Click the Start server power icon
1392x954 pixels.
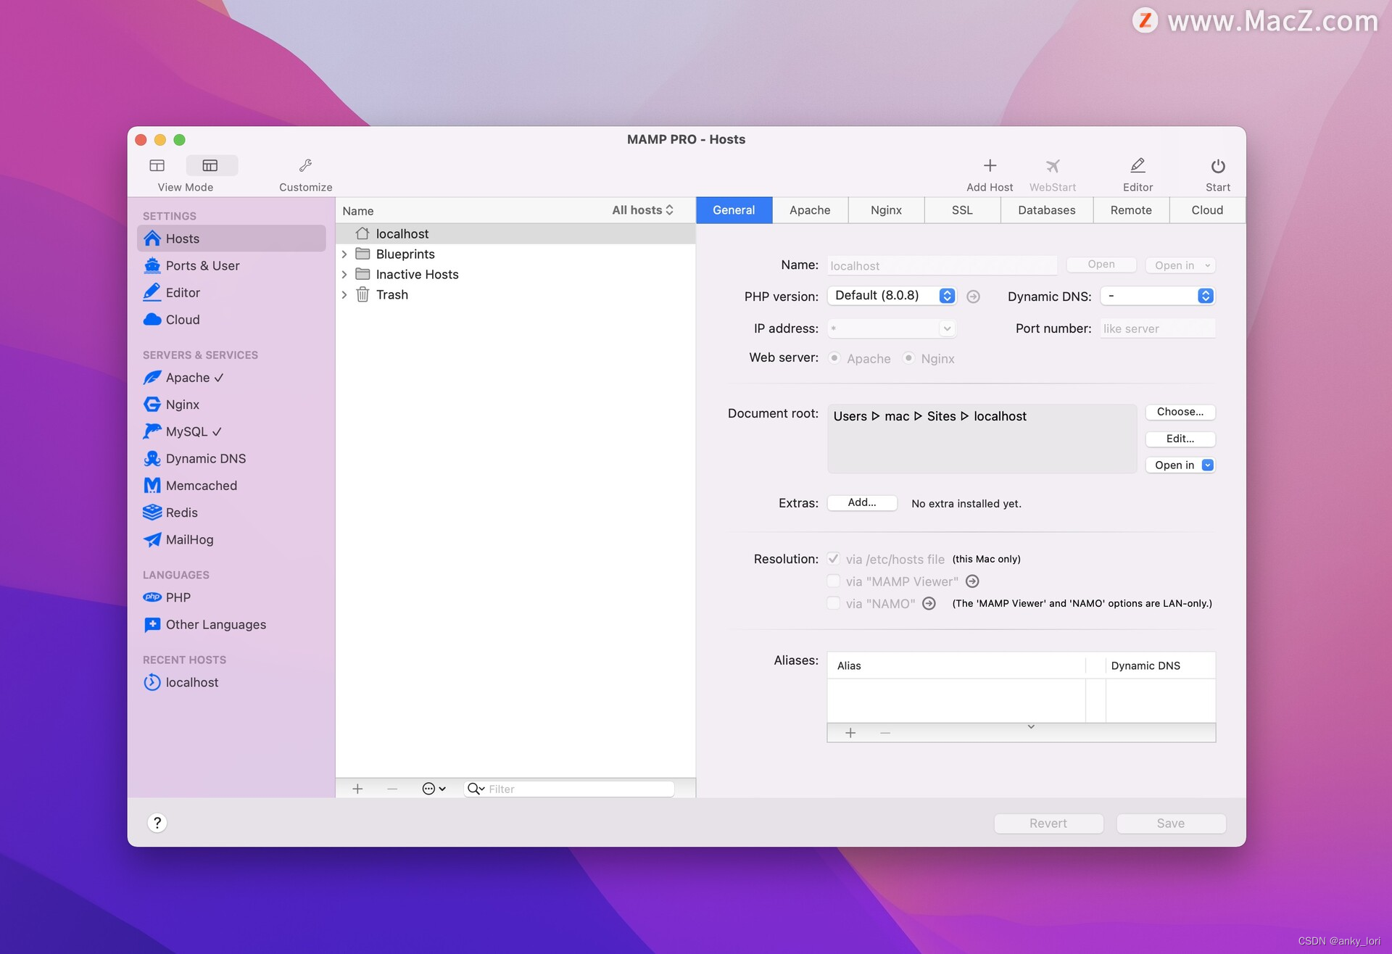pos(1217,165)
